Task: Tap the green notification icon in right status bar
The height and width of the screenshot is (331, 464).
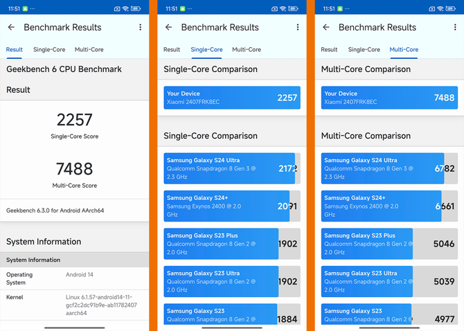Action: click(x=340, y=8)
